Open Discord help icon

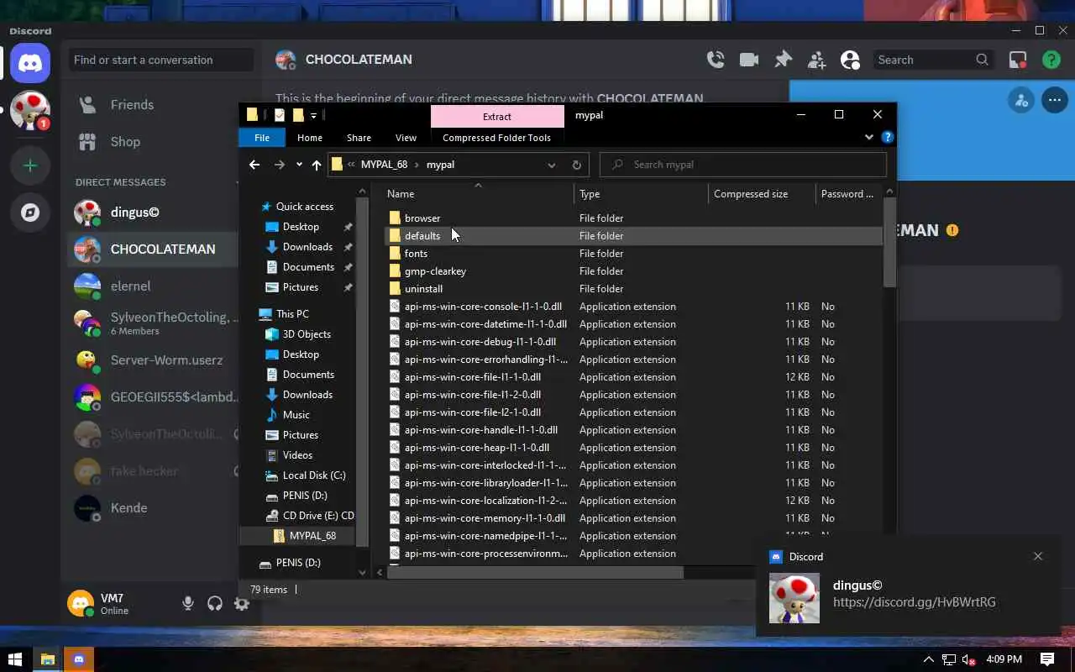point(1051,60)
